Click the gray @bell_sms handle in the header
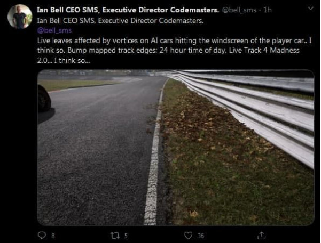The width and height of the screenshot is (321, 243). coord(239,10)
